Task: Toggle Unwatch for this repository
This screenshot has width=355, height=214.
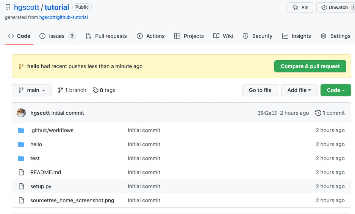Action: pos(335,8)
